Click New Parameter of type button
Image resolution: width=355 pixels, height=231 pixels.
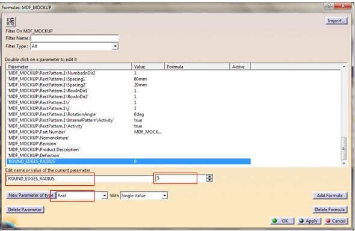(31, 196)
